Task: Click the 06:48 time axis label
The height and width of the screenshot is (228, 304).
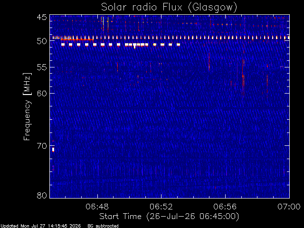Action: coord(97,207)
